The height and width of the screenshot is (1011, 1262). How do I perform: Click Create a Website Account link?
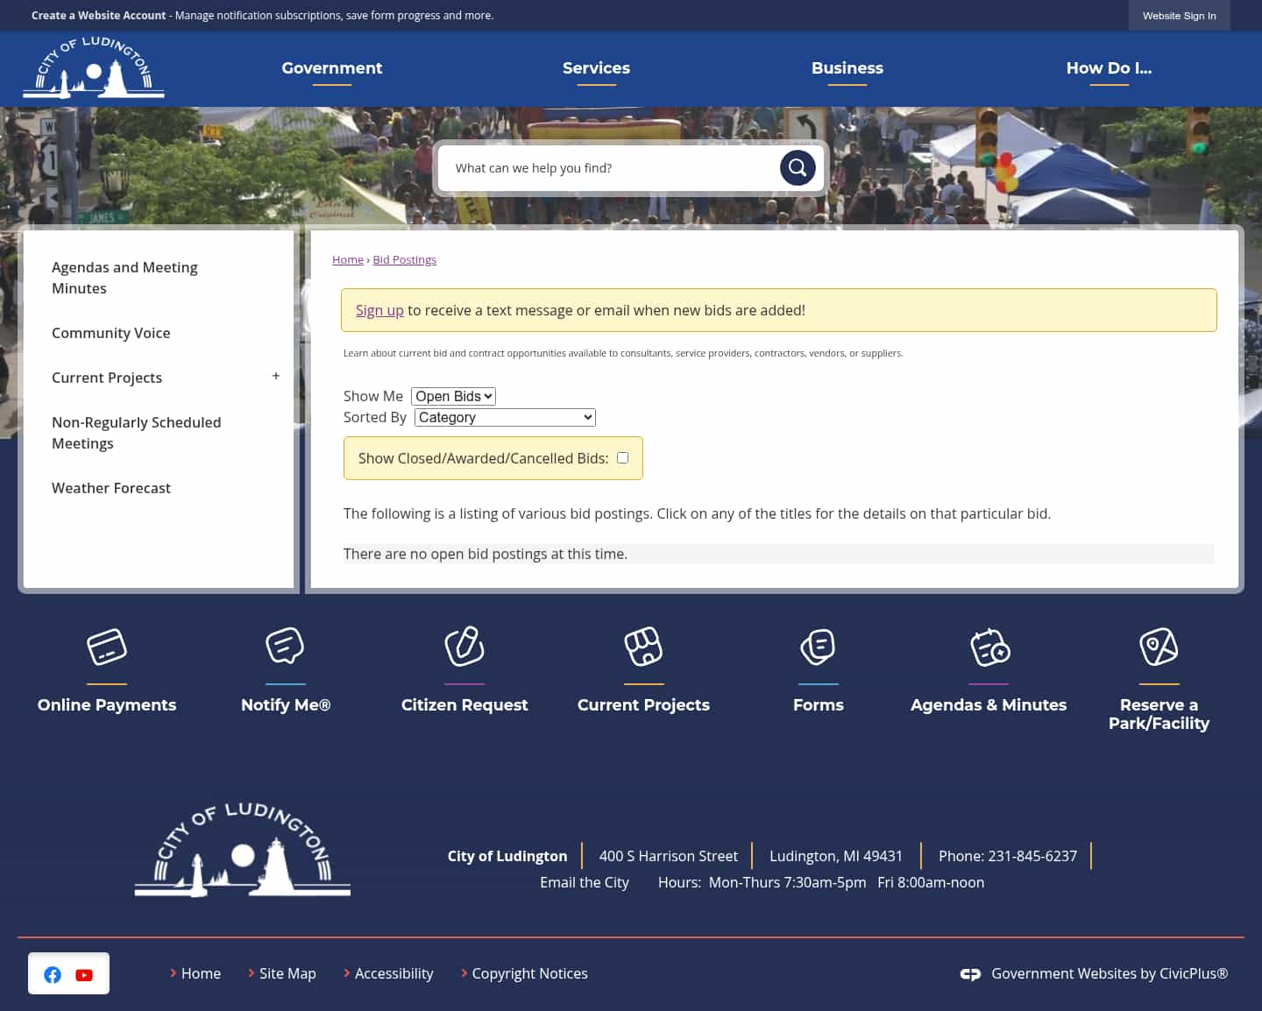click(99, 16)
